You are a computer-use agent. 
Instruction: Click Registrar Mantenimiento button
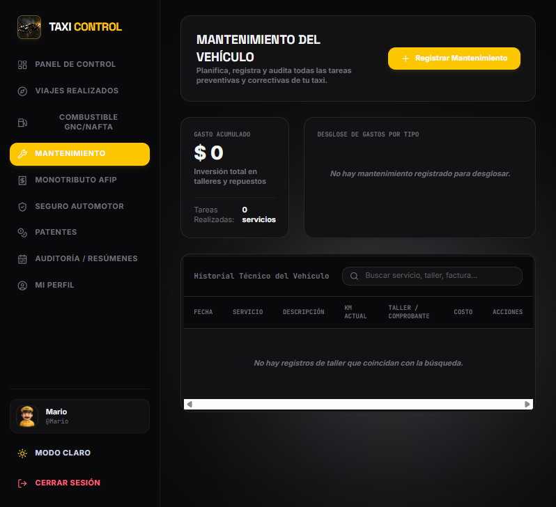click(454, 58)
